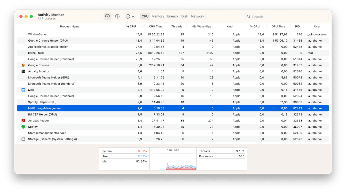Select the Activity Monitor row icon

pyautogui.click(x=23, y=72)
